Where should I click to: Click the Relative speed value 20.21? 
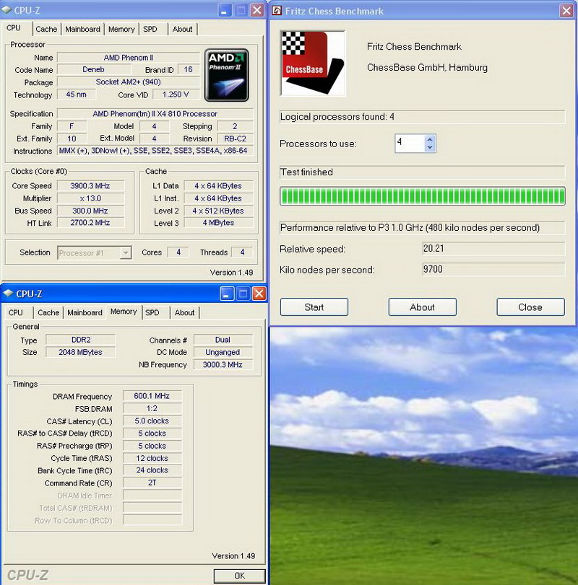(x=493, y=248)
